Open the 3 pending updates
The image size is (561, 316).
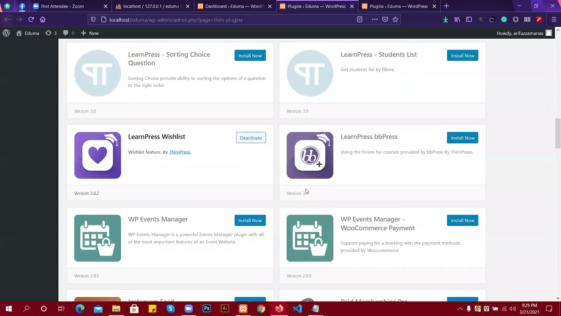(x=51, y=33)
